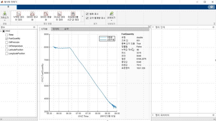Open the 누락된 데이터 정리 tool
The height and width of the screenshot is (121, 216).
(19, 16)
